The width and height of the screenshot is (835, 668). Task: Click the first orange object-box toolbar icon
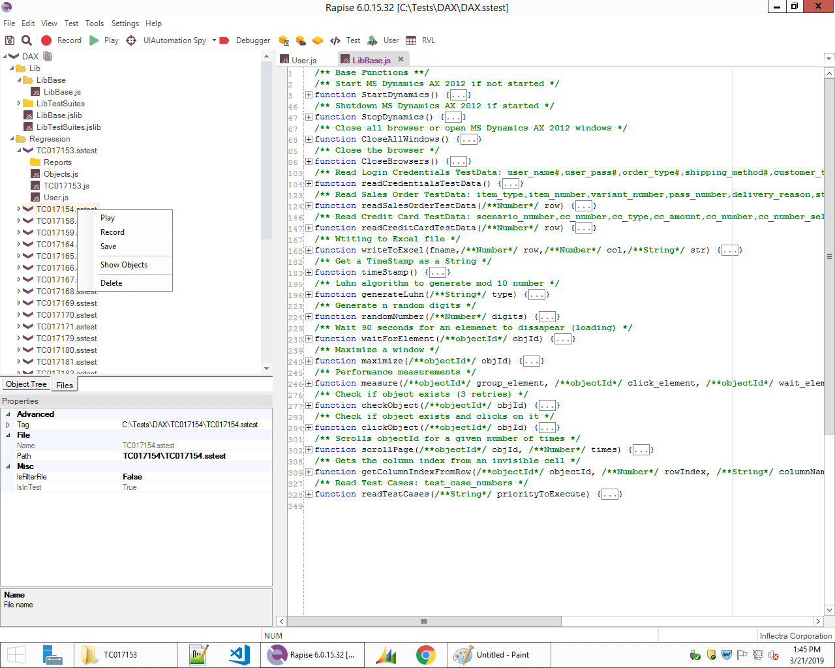pos(284,40)
